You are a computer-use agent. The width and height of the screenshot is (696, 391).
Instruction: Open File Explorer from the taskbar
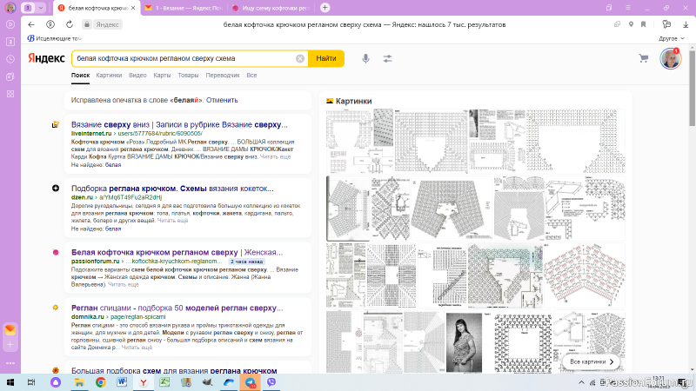click(79, 382)
